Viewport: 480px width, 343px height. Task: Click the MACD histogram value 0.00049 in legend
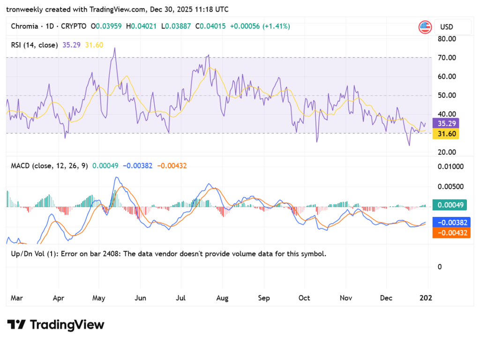click(105, 166)
